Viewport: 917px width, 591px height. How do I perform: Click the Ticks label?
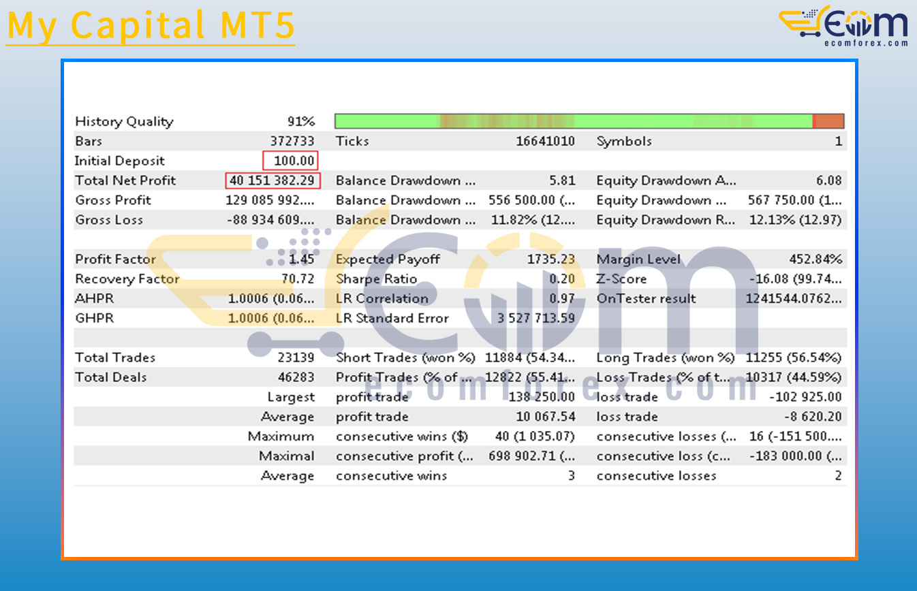pyautogui.click(x=352, y=142)
